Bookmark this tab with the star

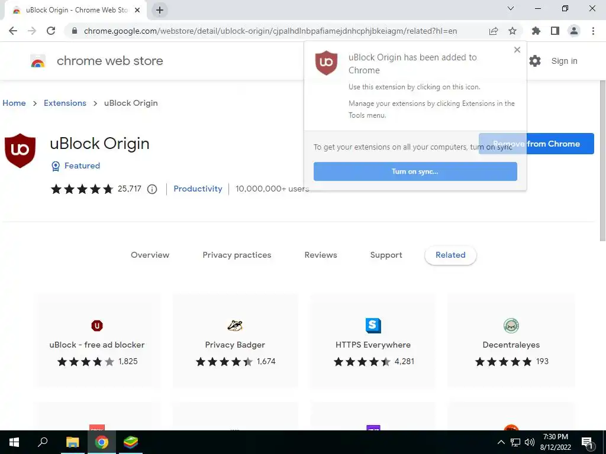click(512, 31)
